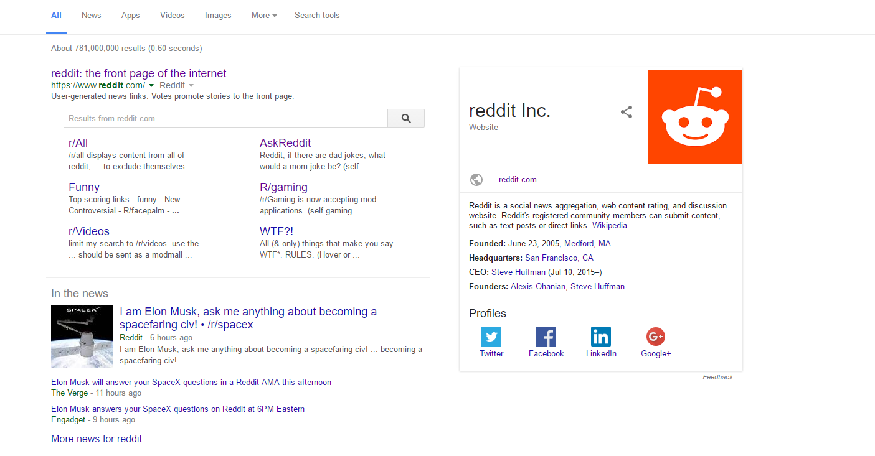The width and height of the screenshot is (875, 456).
Task: Click the LinkedIn text label under Profiles
Action: 601,353
